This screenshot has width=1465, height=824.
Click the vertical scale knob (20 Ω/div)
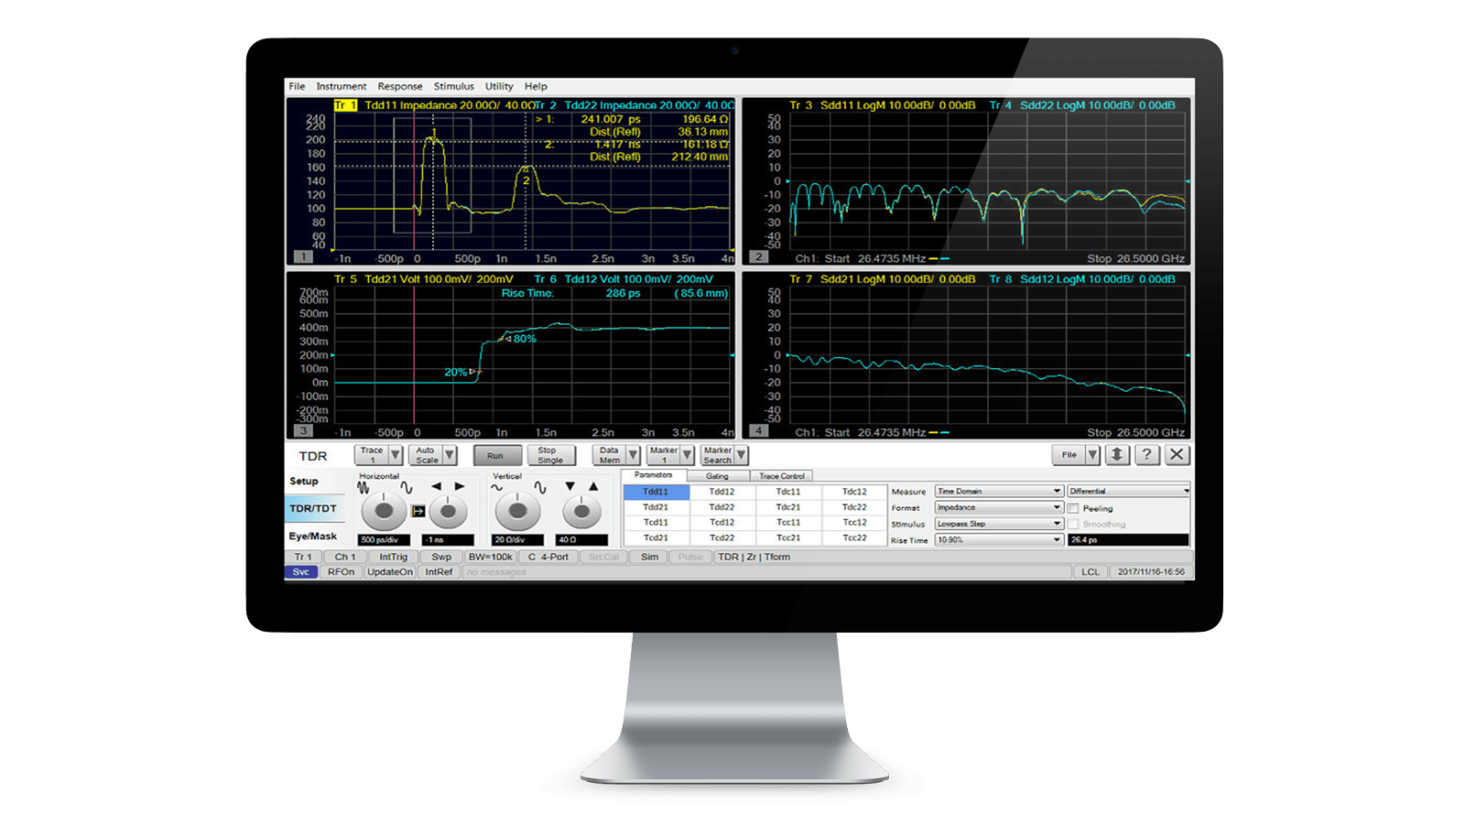point(517,511)
